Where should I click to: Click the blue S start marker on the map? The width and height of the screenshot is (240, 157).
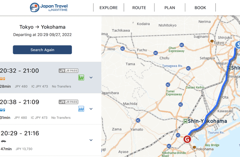point(238,45)
